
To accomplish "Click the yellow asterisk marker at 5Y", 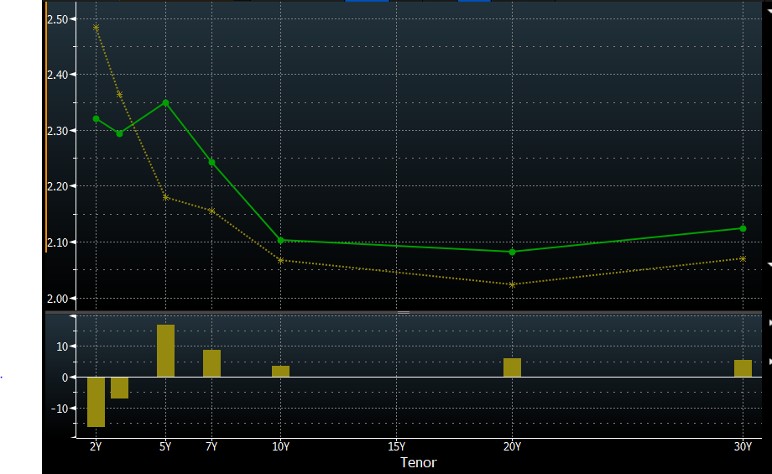I will point(165,197).
